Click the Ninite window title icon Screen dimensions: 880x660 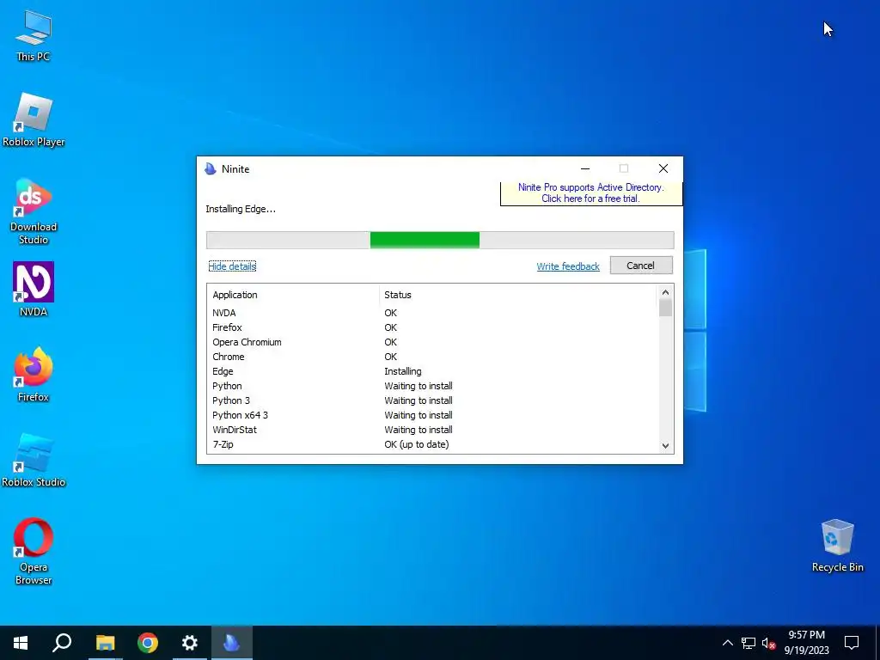(211, 169)
